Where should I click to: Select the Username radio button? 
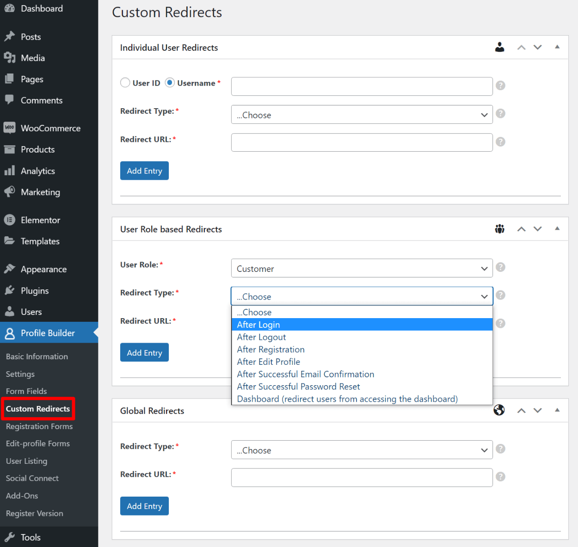point(169,82)
